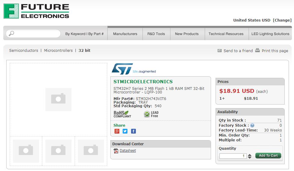Share via the Facebook icon
294x171 pixels.
pos(133,131)
